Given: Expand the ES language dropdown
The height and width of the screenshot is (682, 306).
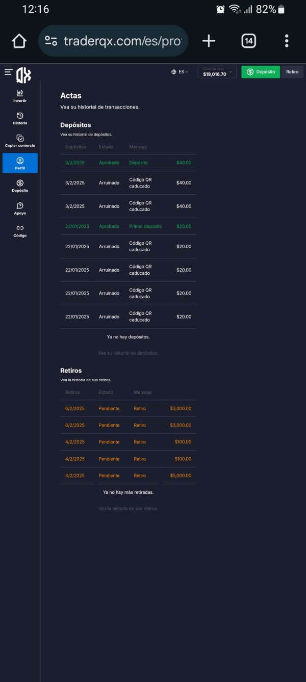Looking at the screenshot, I should click(x=180, y=72).
